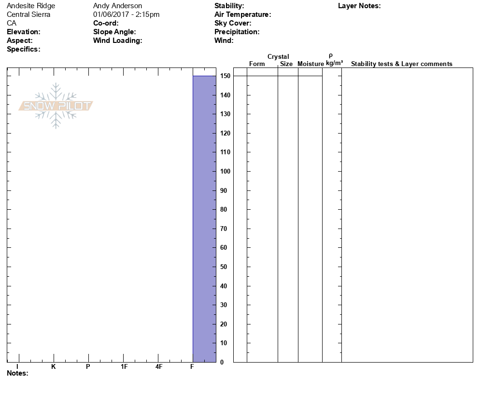Image resolution: width=480 pixels, height=405 pixels.
Task: Click Stability tests & Layer comments header
Action: coord(401,64)
